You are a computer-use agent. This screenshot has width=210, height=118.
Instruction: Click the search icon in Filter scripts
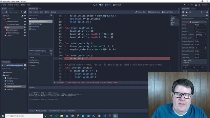[x=51, y=15]
